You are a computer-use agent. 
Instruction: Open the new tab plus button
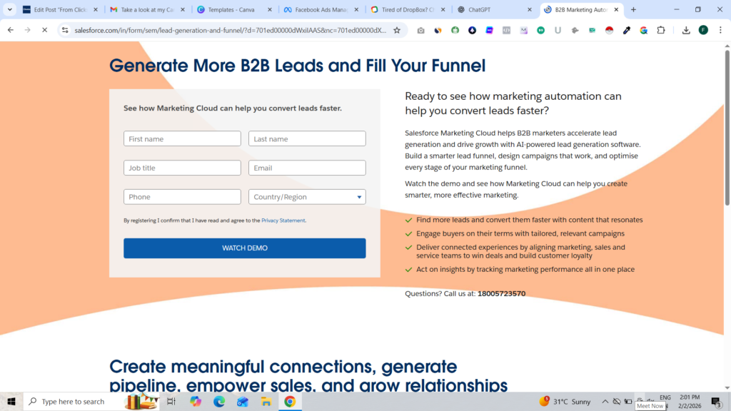click(633, 10)
